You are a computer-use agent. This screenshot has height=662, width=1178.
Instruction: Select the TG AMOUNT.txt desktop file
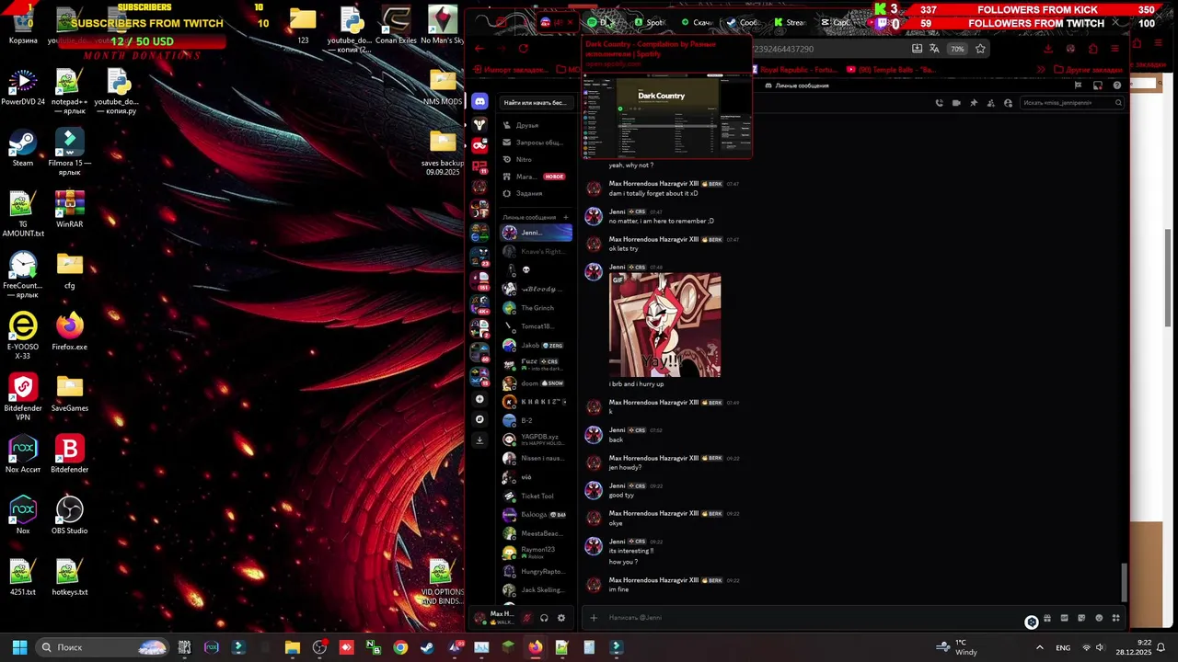pyautogui.click(x=22, y=213)
